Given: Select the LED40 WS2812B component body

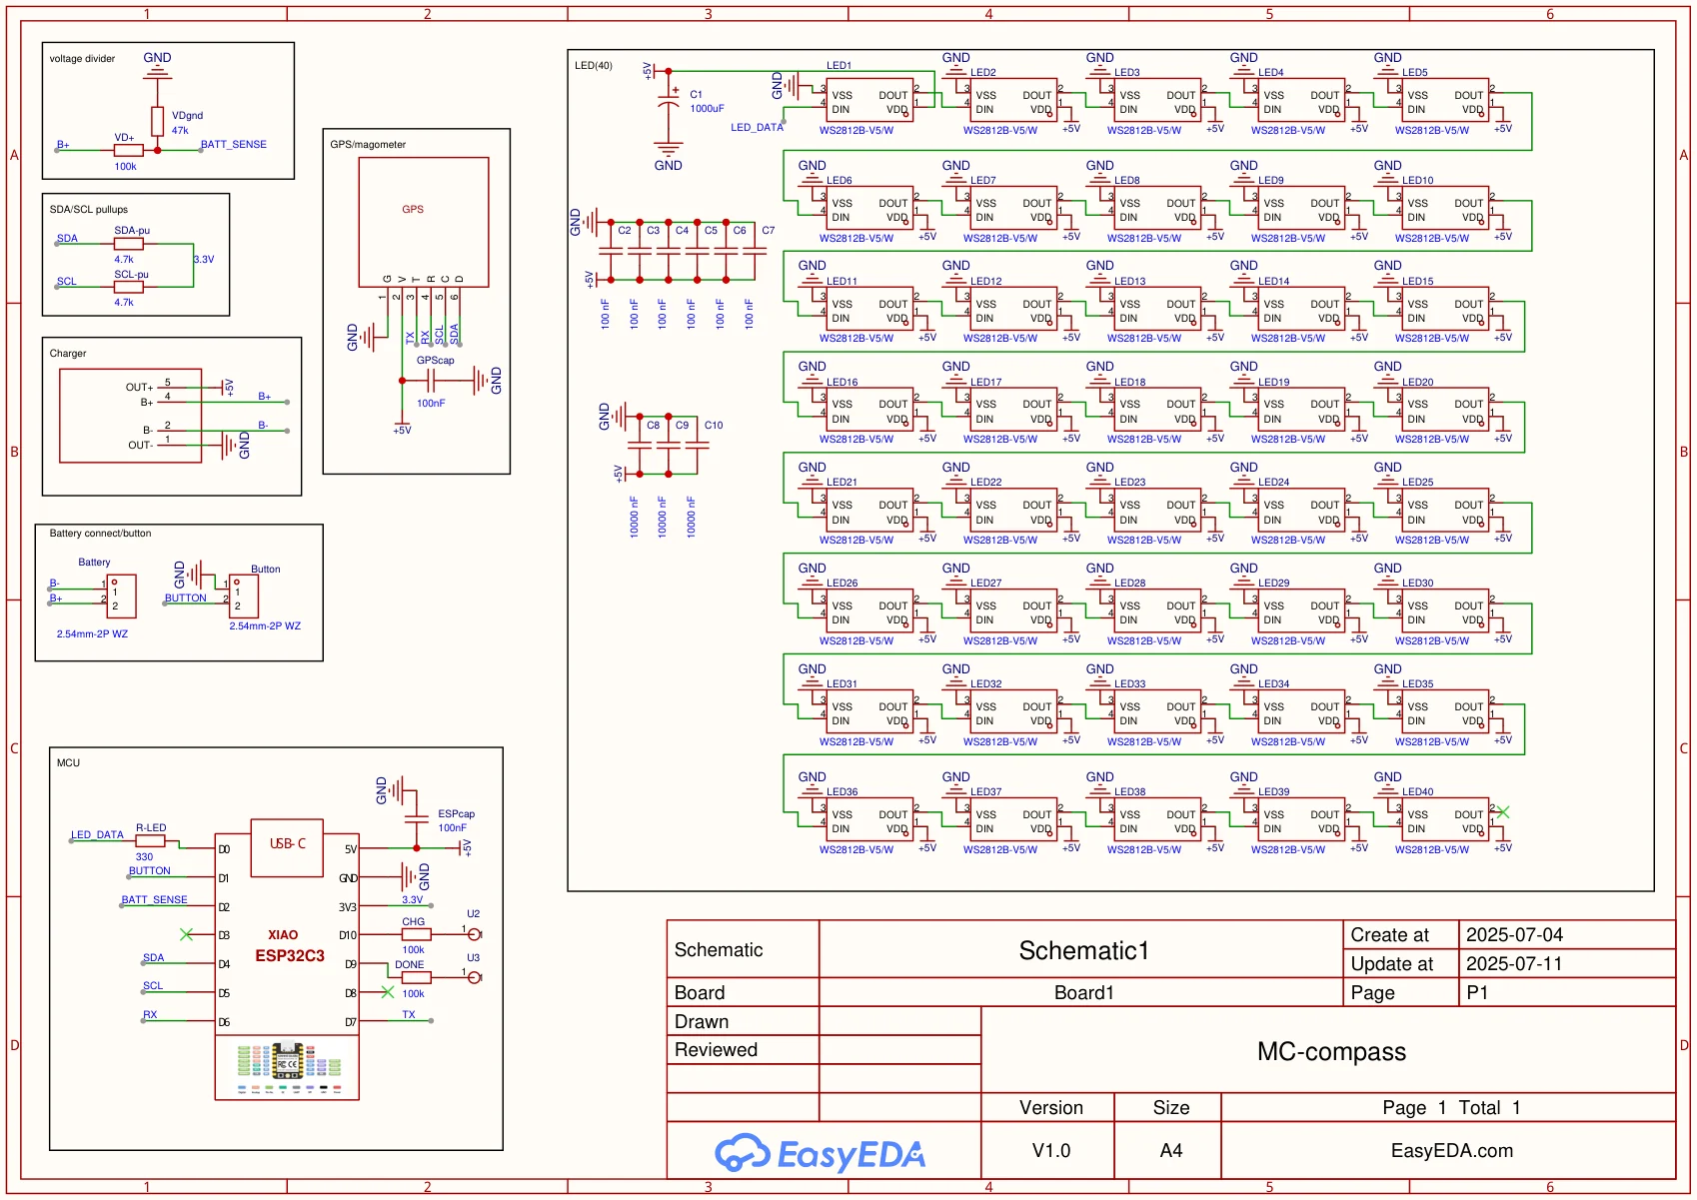Looking at the screenshot, I should click(1445, 819).
